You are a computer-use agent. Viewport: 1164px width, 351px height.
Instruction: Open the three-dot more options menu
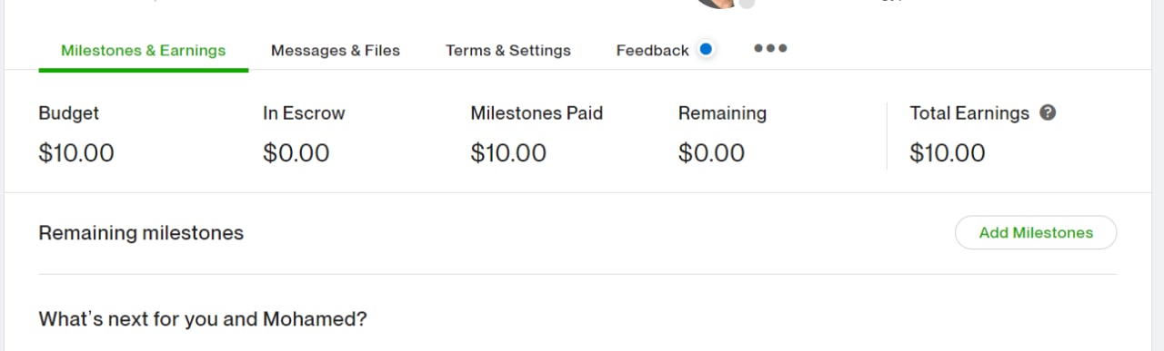click(x=770, y=49)
